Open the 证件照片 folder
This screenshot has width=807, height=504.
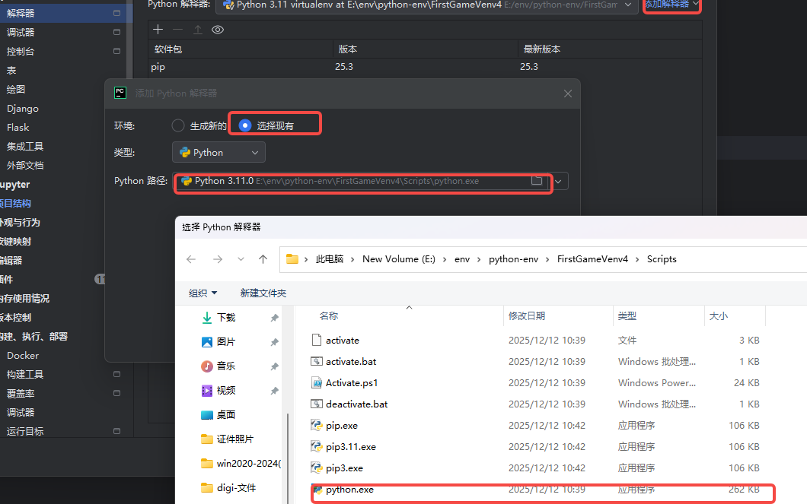pos(234,439)
